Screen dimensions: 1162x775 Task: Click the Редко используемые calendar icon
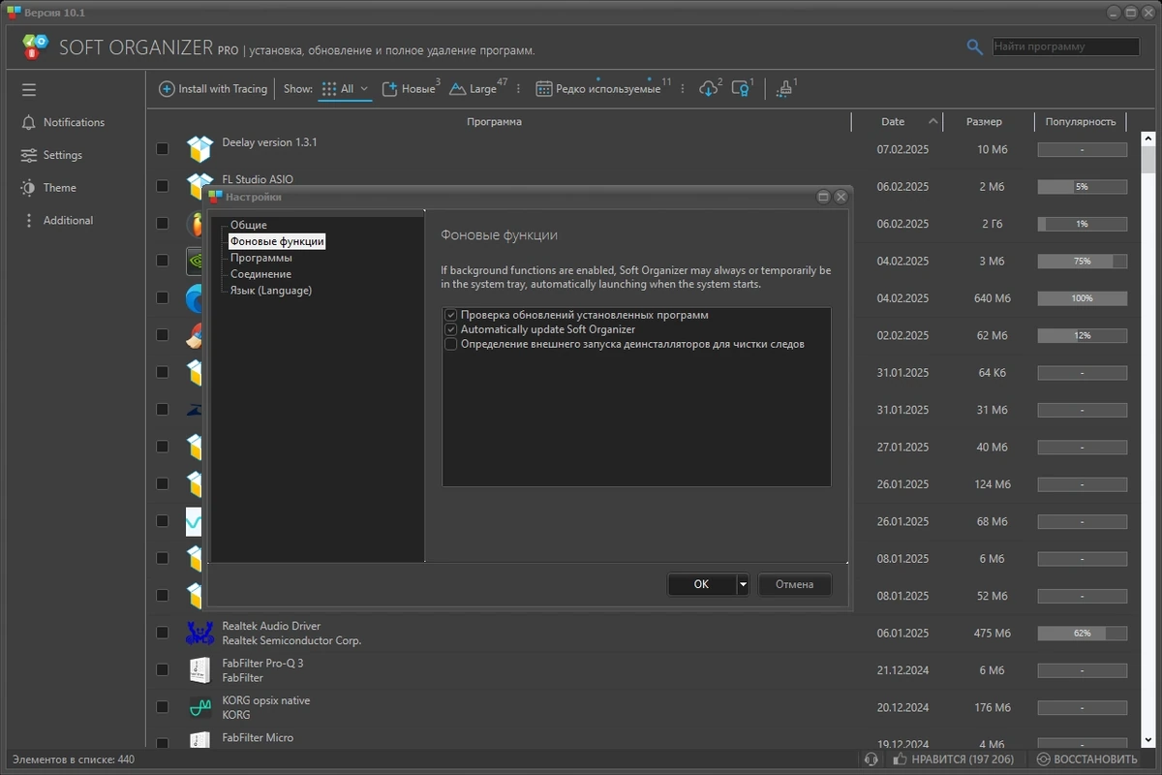544,89
